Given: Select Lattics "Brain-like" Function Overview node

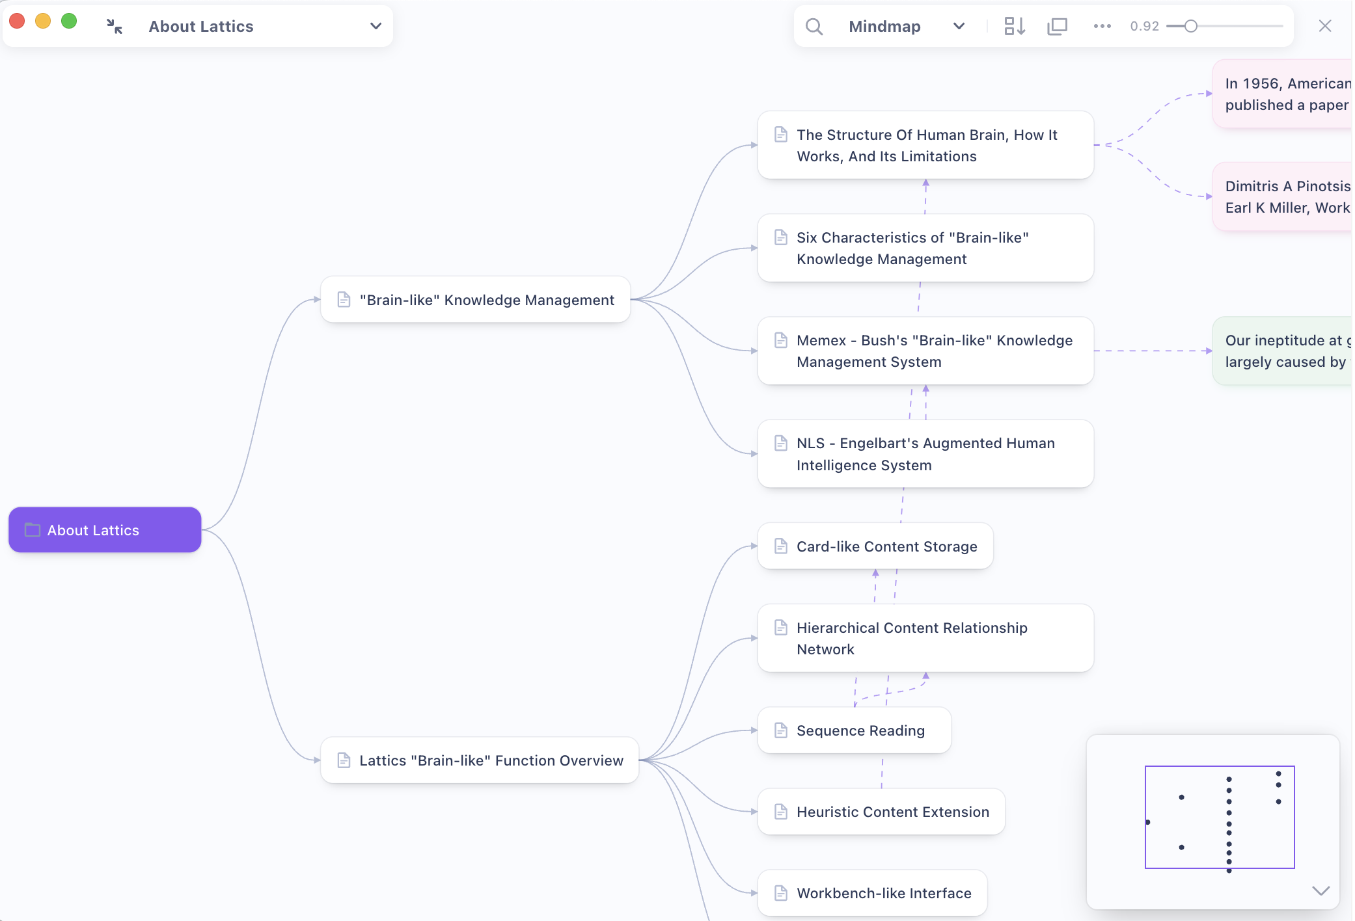Looking at the screenshot, I should pyautogui.click(x=480, y=760).
